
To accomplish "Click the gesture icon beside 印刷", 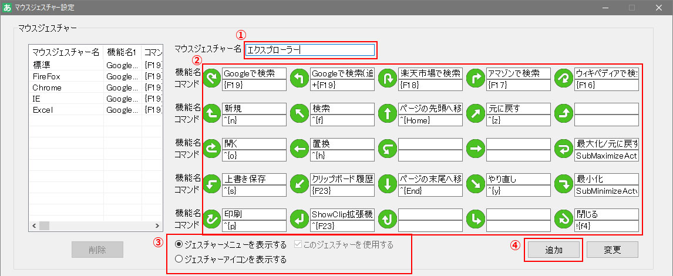I will coord(211,220).
